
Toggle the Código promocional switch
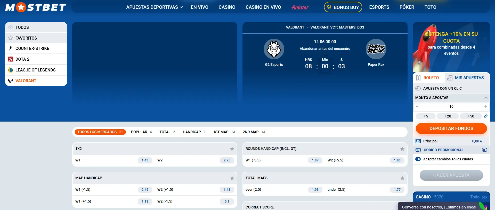click(x=485, y=150)
